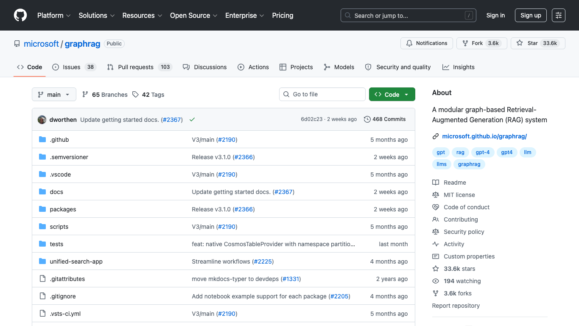Screen dimensions: 579x326
Task: Click the Sign up button
Action: click(531, 15)
